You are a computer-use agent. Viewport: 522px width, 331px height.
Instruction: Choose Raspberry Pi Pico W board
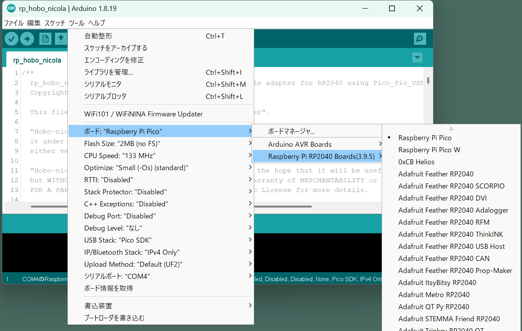(429, 150)
